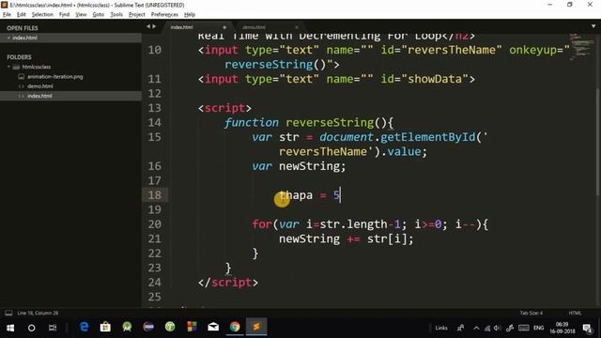Collapse the htmlcssclass folder
The height and width of the screenshot is (338, 601).
(8, 67)
